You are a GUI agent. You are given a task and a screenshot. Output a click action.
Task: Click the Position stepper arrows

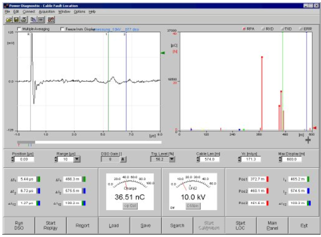[13, 159]
